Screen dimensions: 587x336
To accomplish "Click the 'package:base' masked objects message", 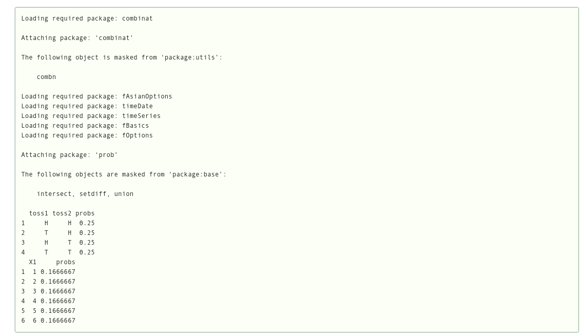I will [124, 174].
